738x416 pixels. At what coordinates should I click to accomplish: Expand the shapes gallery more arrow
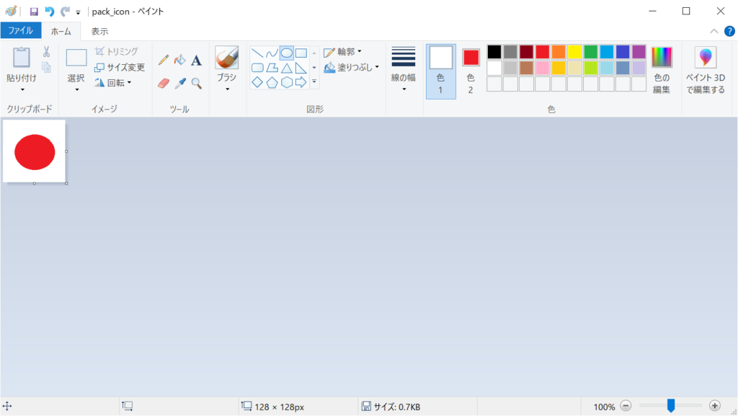point(314,82)
